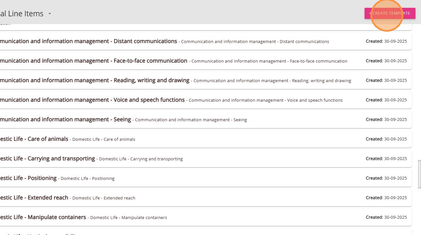Image resolution: width=421 pixels, height=235 pixels.
Task: Click the Positioning row description subtitle
Action: coord(87,178)
